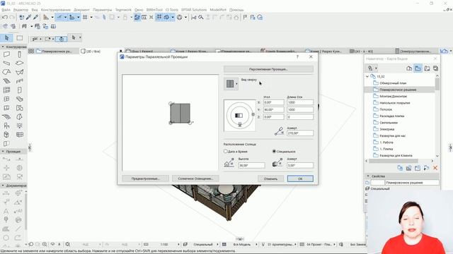Open the 'Конструирование' menu
The width and height of the screenshot is (453, 254).
point(56,10)
